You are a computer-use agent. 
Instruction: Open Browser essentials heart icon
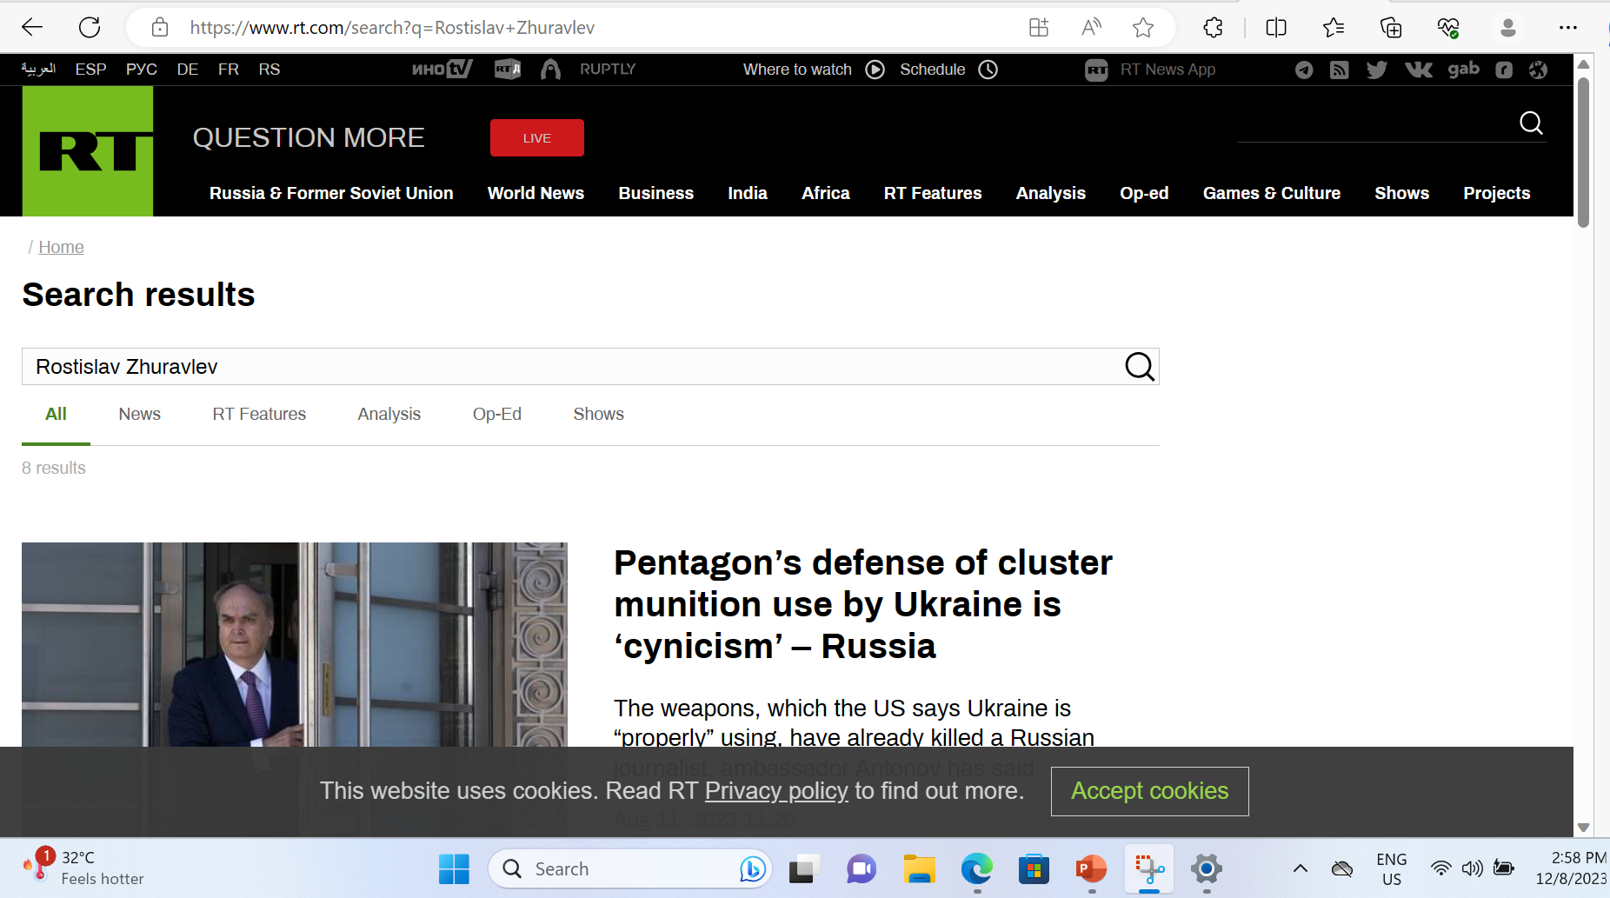(1448, 28)
